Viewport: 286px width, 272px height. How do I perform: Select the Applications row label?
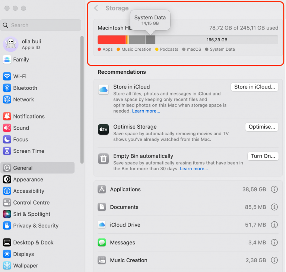point(125,189)
